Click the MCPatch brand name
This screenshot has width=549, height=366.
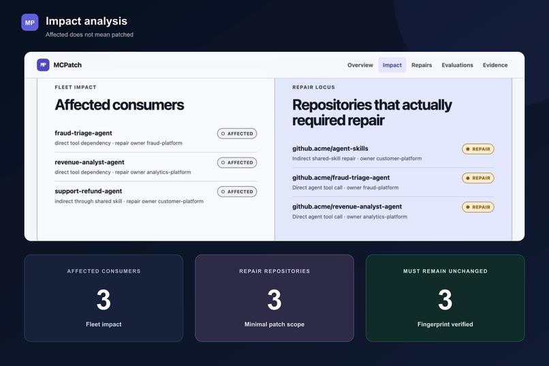click(67, 65)
